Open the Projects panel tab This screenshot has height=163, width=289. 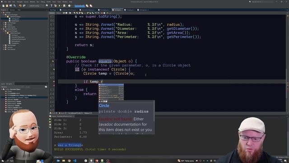tap(4, 10)
